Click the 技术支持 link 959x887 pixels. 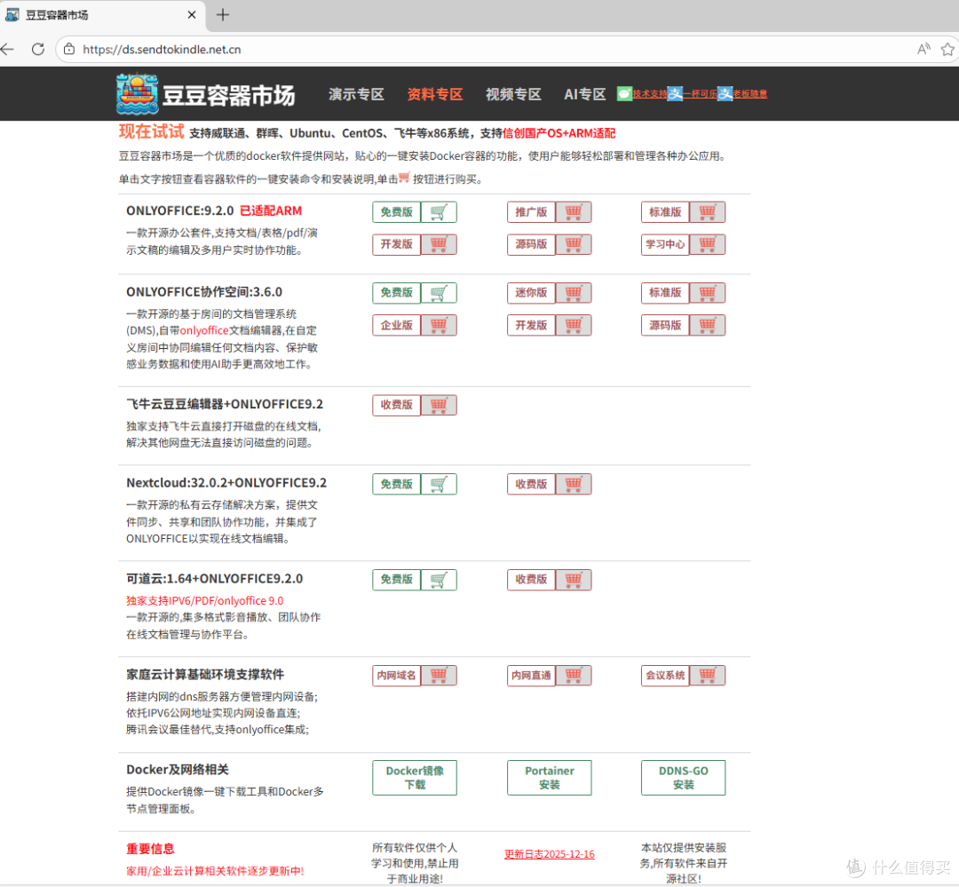(x=649, y=93)
